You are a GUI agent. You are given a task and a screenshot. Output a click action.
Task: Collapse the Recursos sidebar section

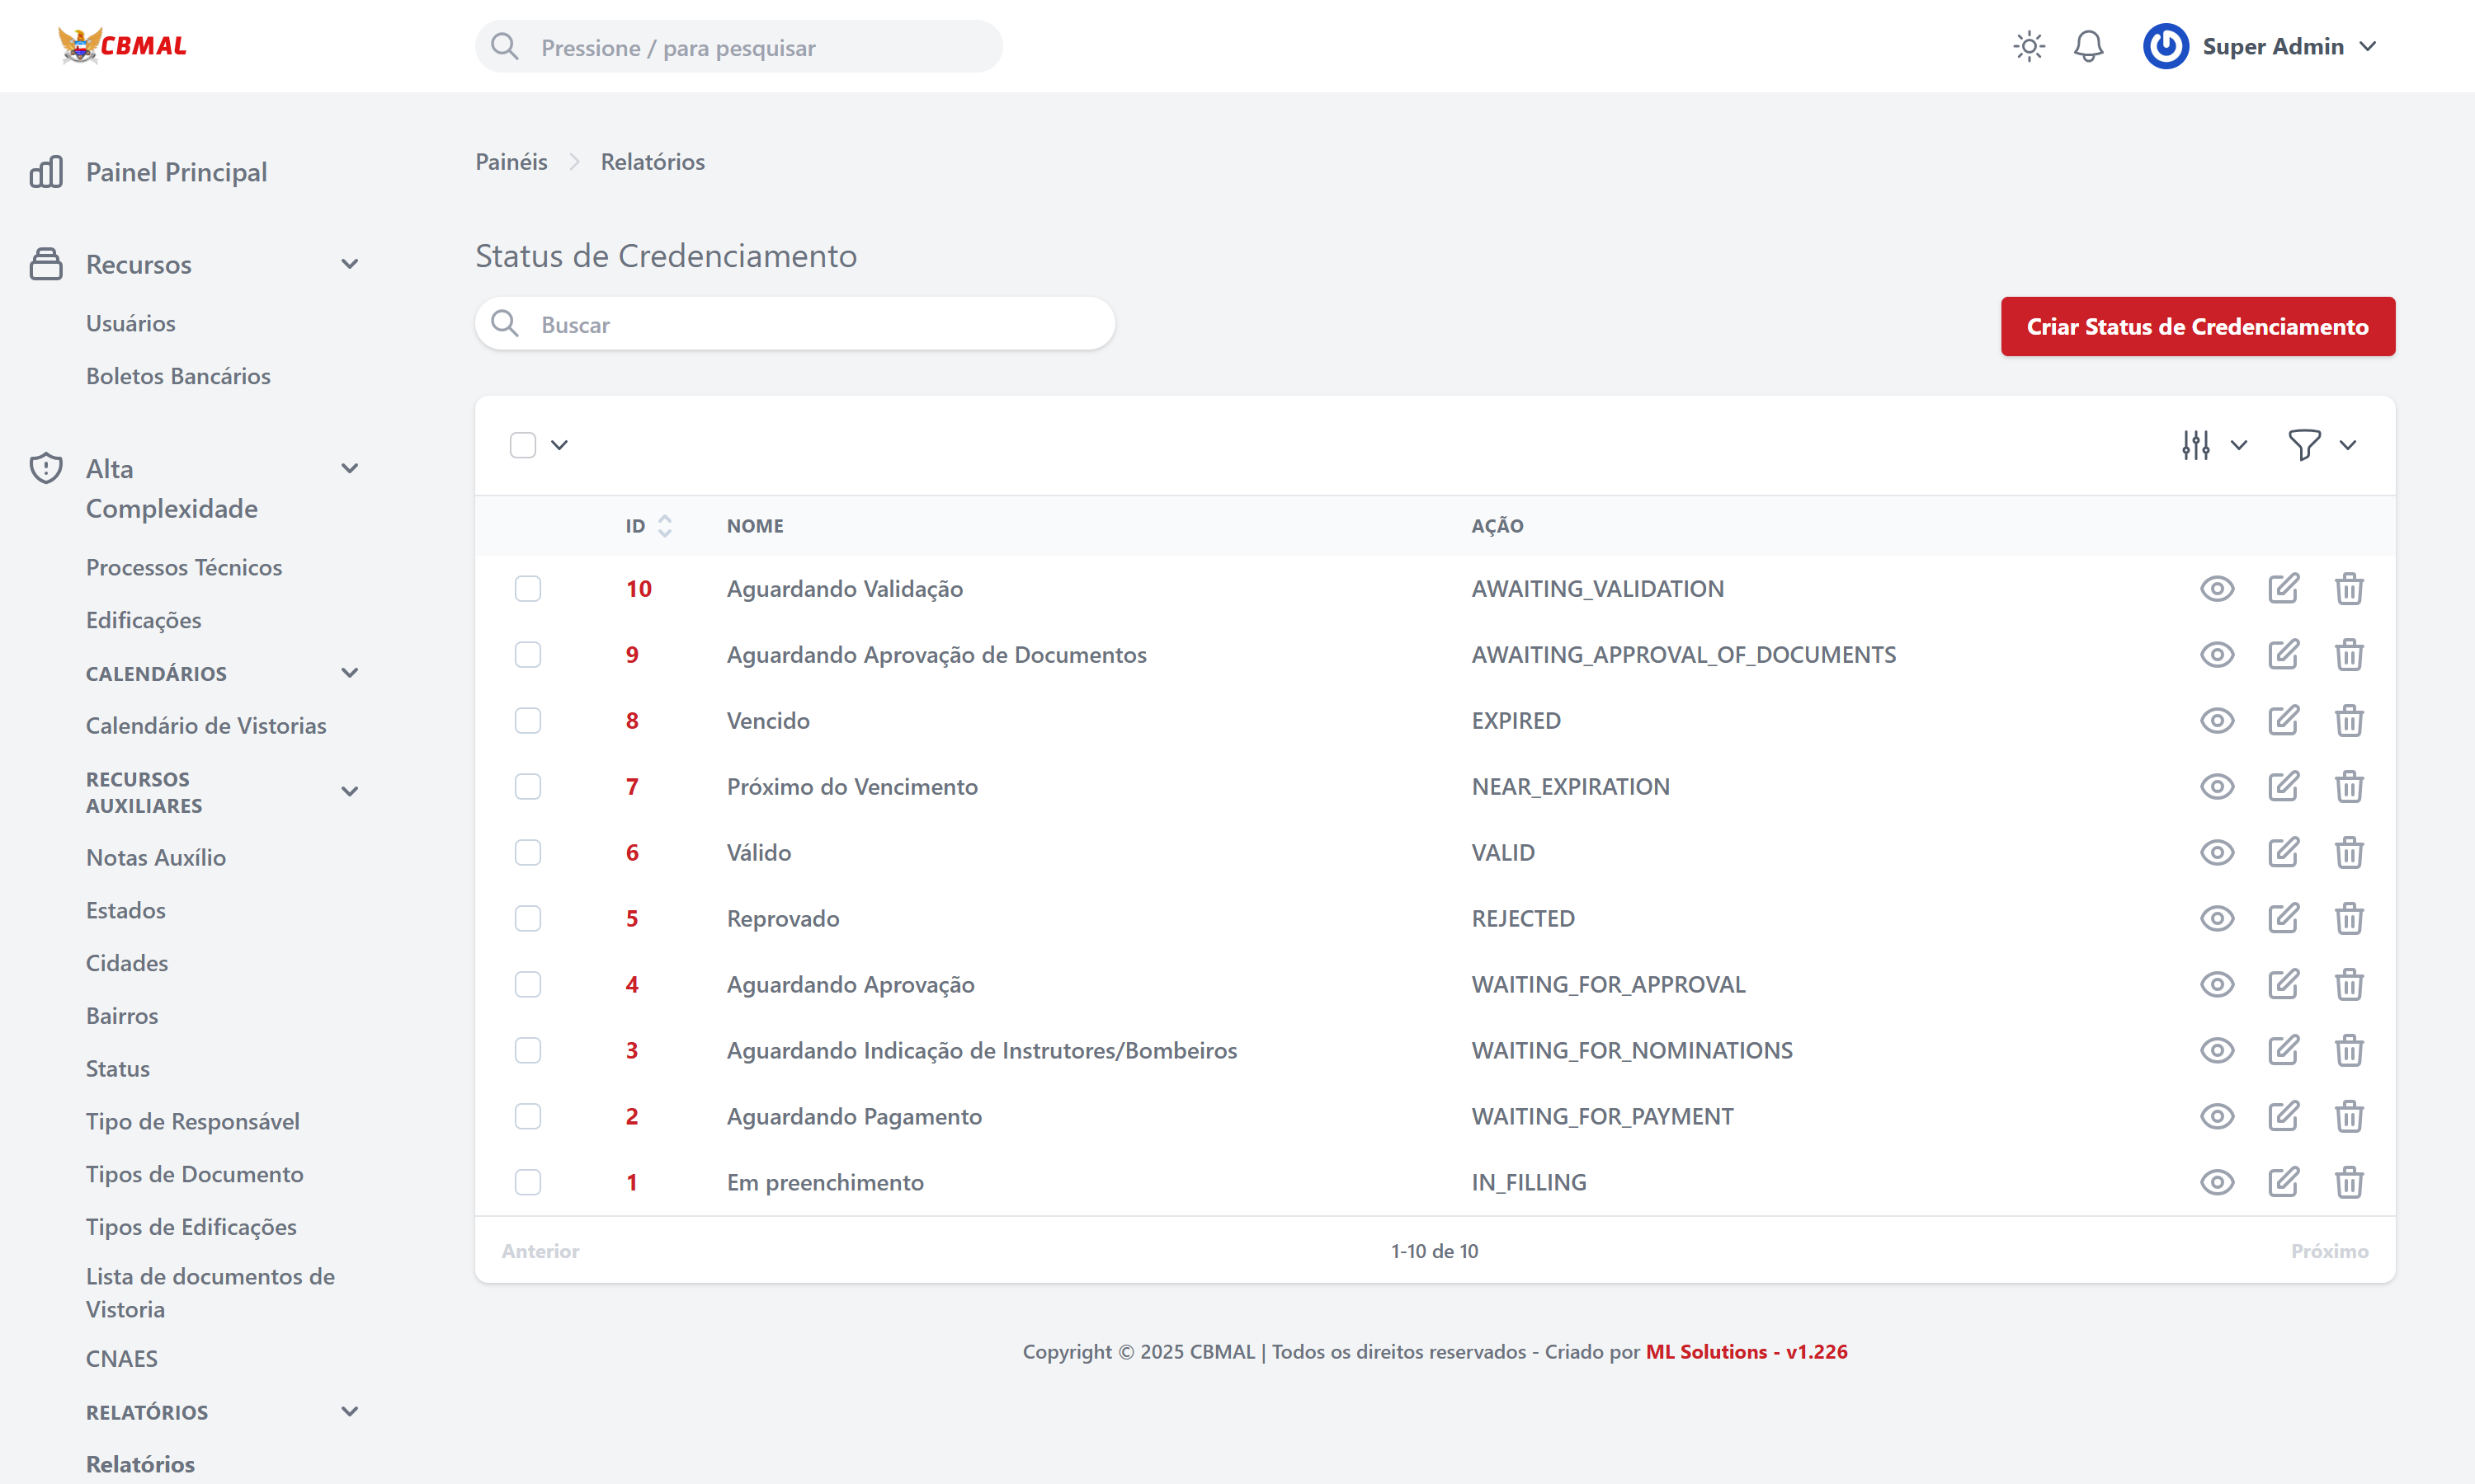[349, 263]
